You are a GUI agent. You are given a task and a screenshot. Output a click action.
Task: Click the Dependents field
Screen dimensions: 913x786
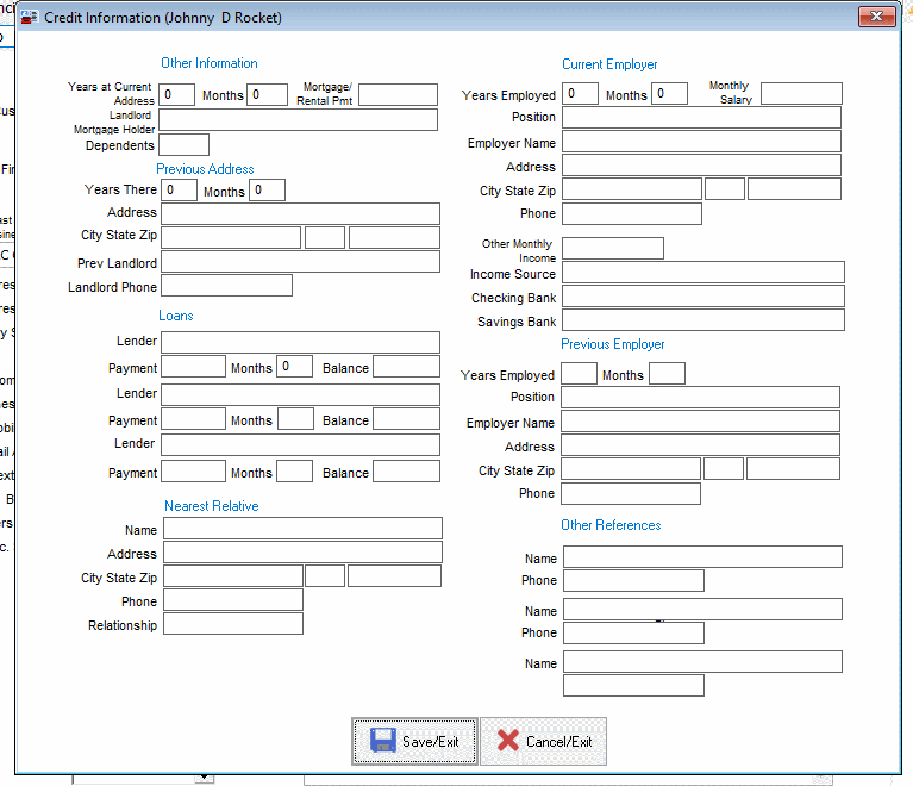184,144
